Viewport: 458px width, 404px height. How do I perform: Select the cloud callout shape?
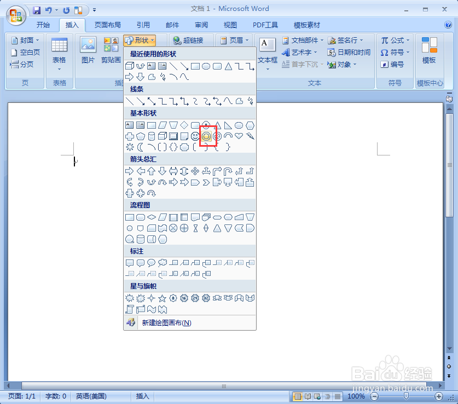coord(163,263)
